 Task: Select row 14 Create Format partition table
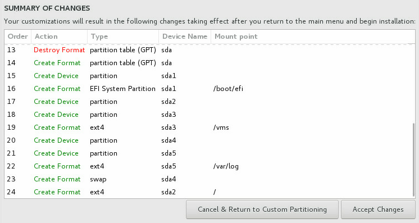pos(208,63)
